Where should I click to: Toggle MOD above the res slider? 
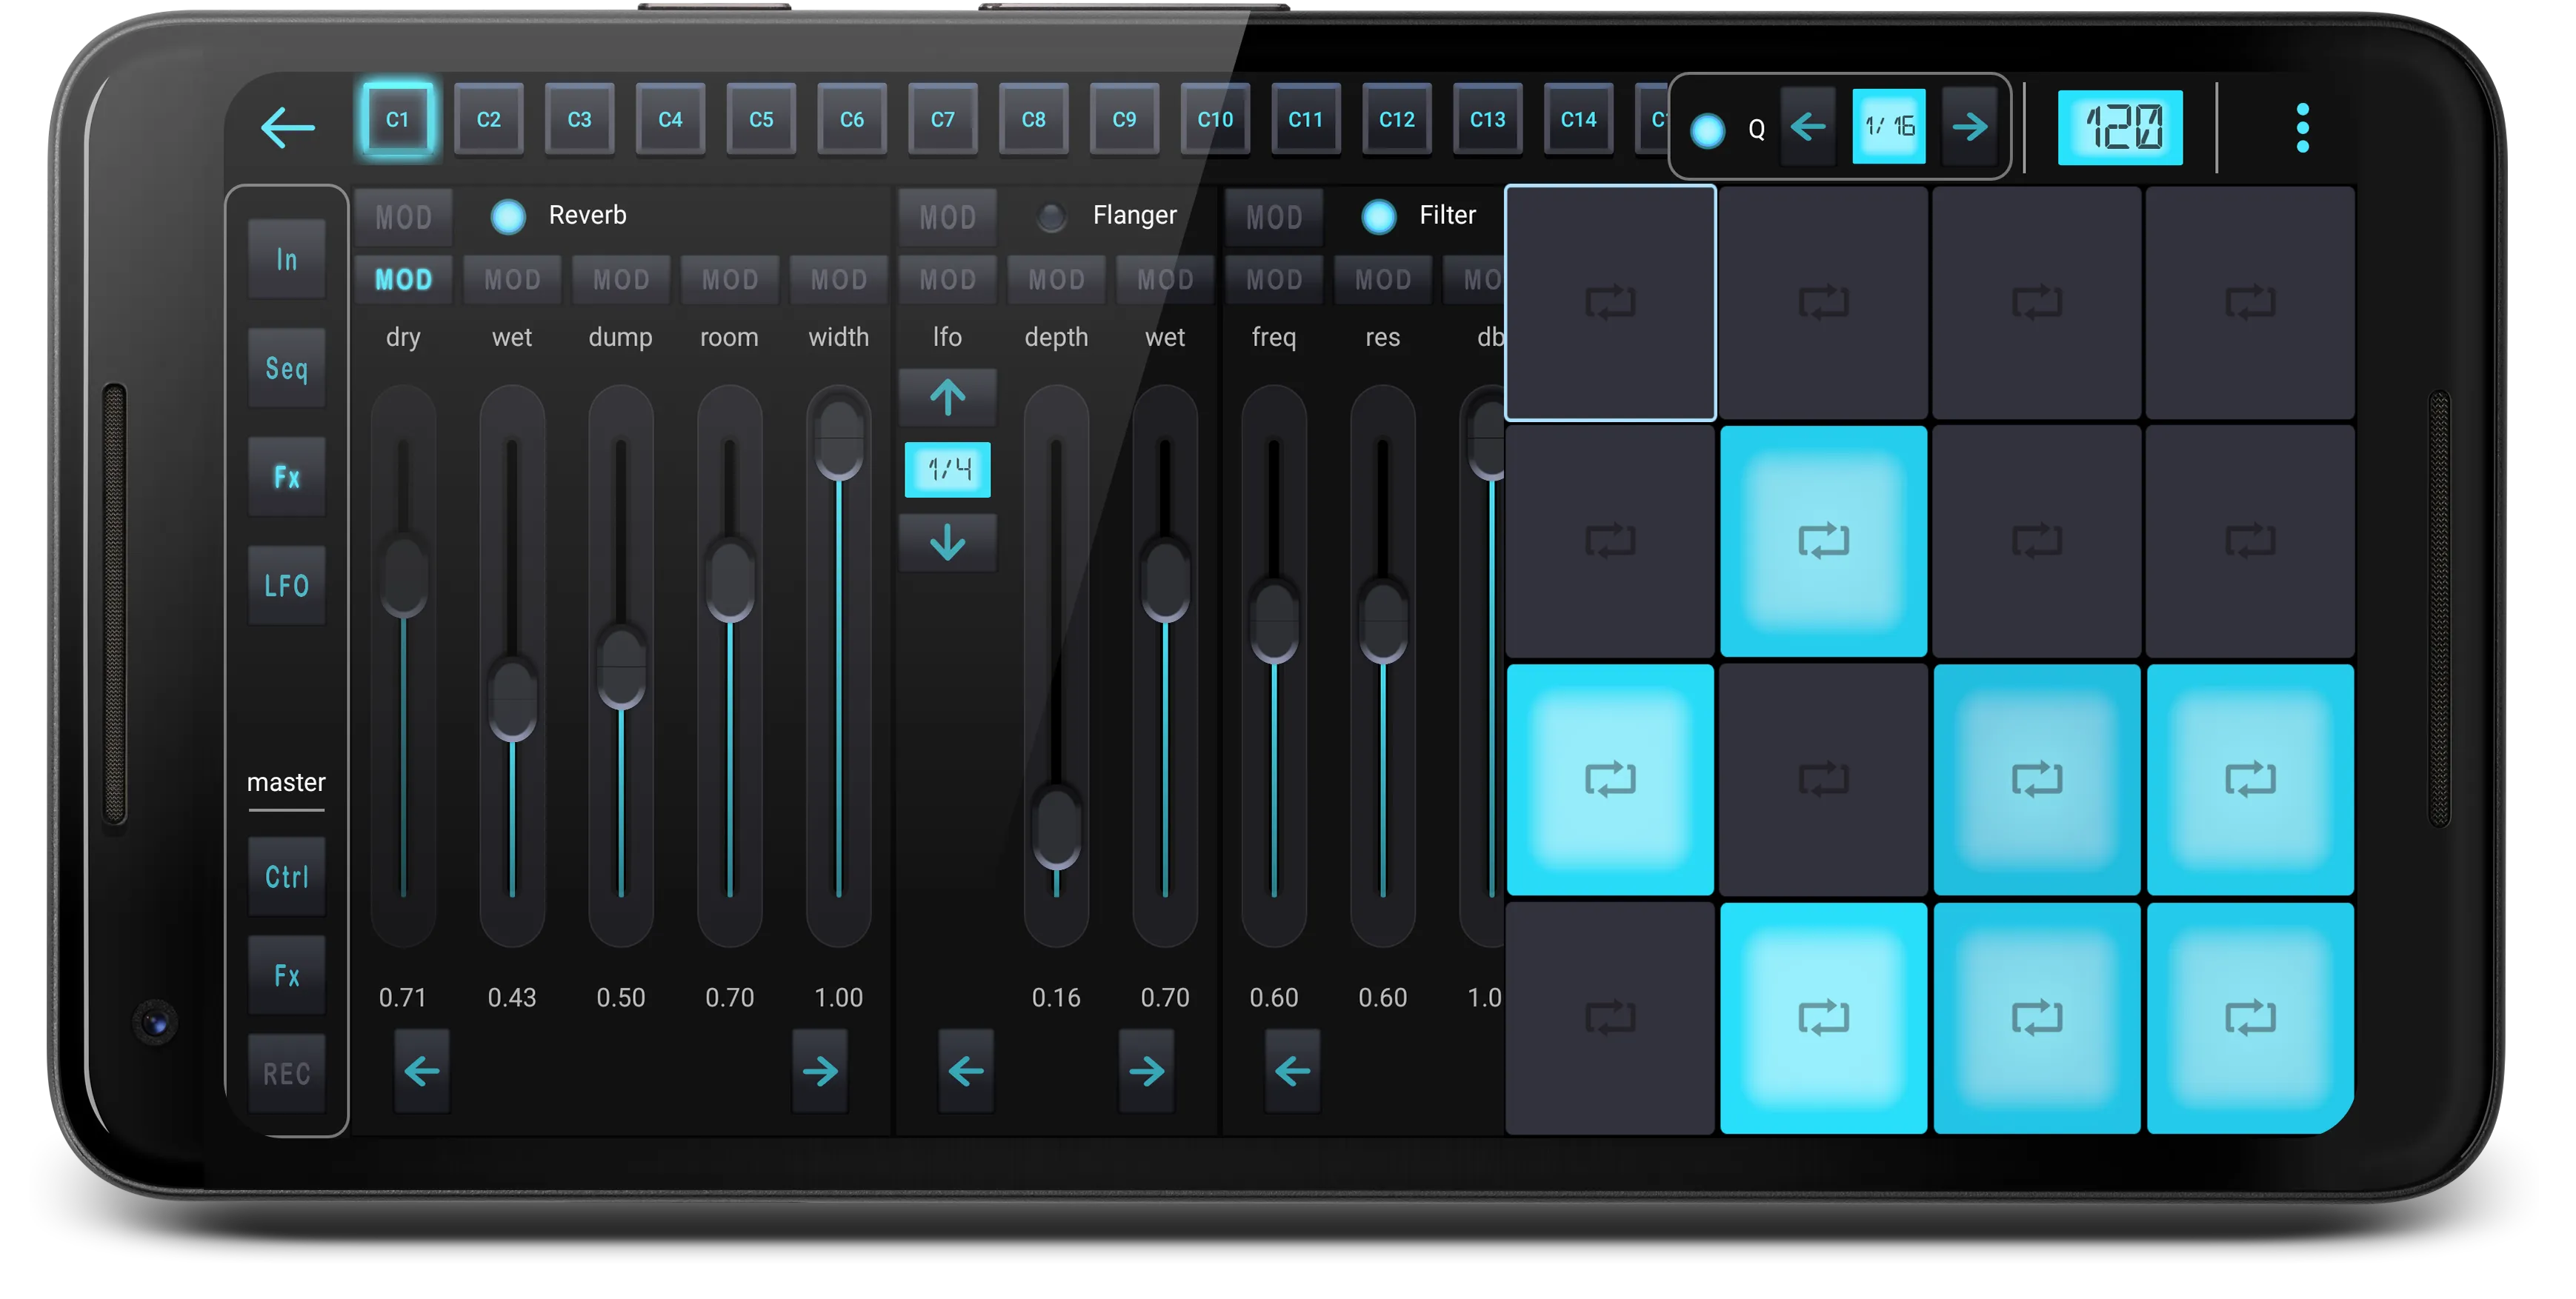click(1383, 279)
